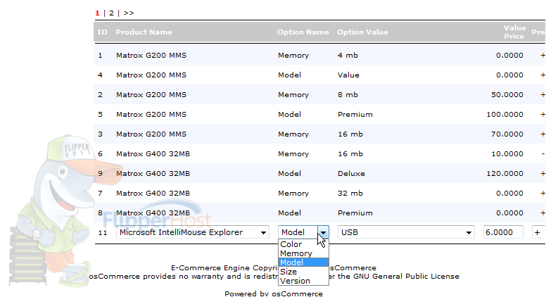Select page 1 link
The height and width of the screenshot is (297, 546).
click(97, 13)
